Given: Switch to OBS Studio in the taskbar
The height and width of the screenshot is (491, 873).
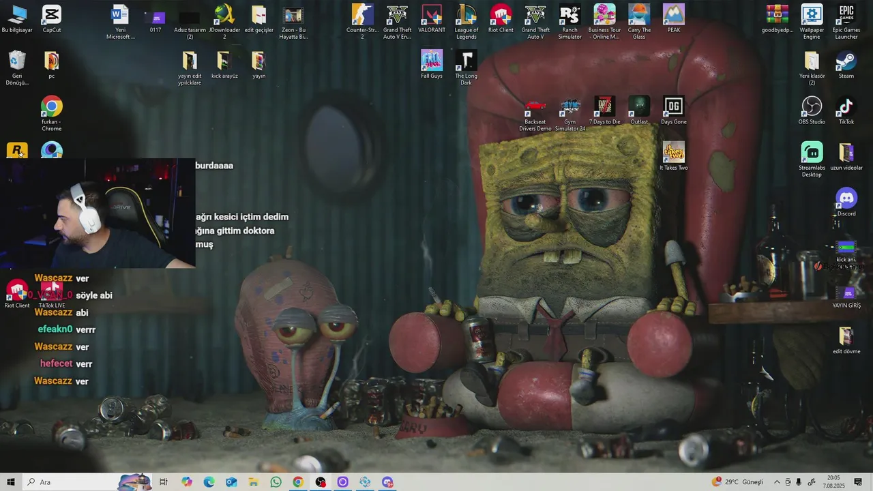Looking at the screenshot, I should 321,482.
